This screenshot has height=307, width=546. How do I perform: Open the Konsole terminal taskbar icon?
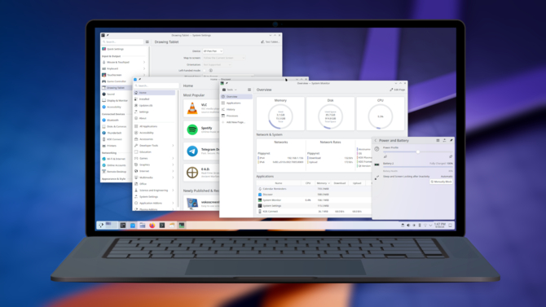162,226
